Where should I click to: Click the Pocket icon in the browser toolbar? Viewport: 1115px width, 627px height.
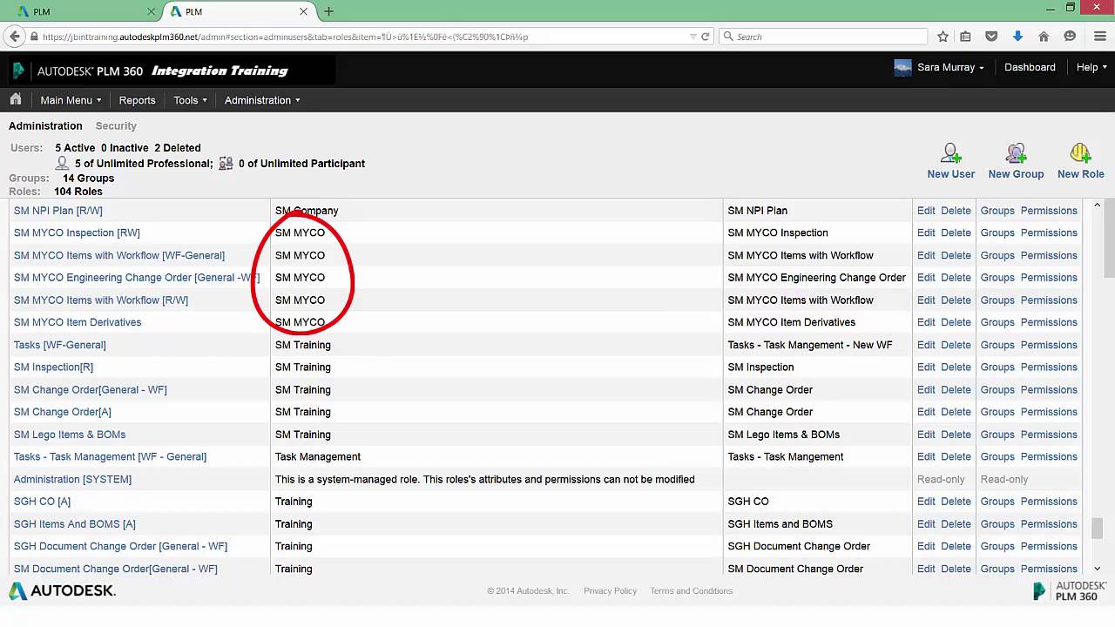click(x=991, y=37)
